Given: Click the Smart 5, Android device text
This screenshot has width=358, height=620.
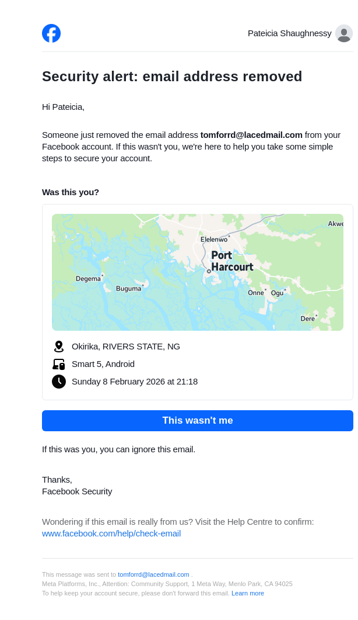Looking at the screenshot, I should click(103, 364).
